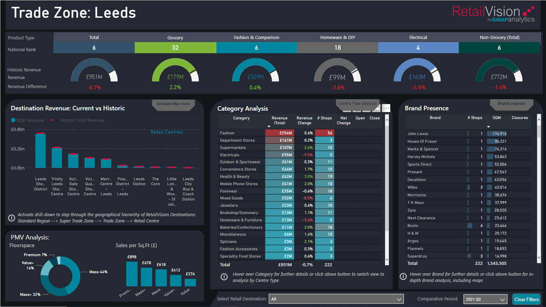This screenshot has width=546, height=307.
Task: Select the Bakeries/Confectionary category row
Action: [x=300, y=227]
